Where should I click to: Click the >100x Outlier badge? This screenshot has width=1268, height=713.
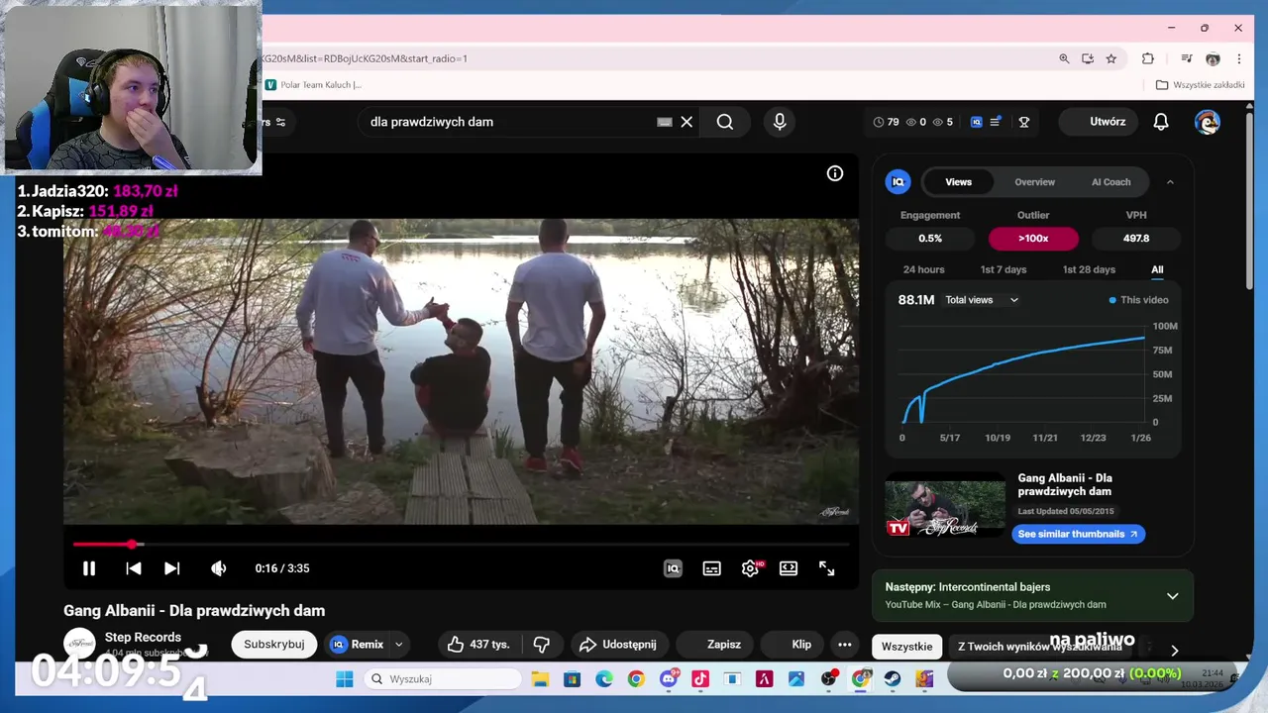tap(1033, 238)
